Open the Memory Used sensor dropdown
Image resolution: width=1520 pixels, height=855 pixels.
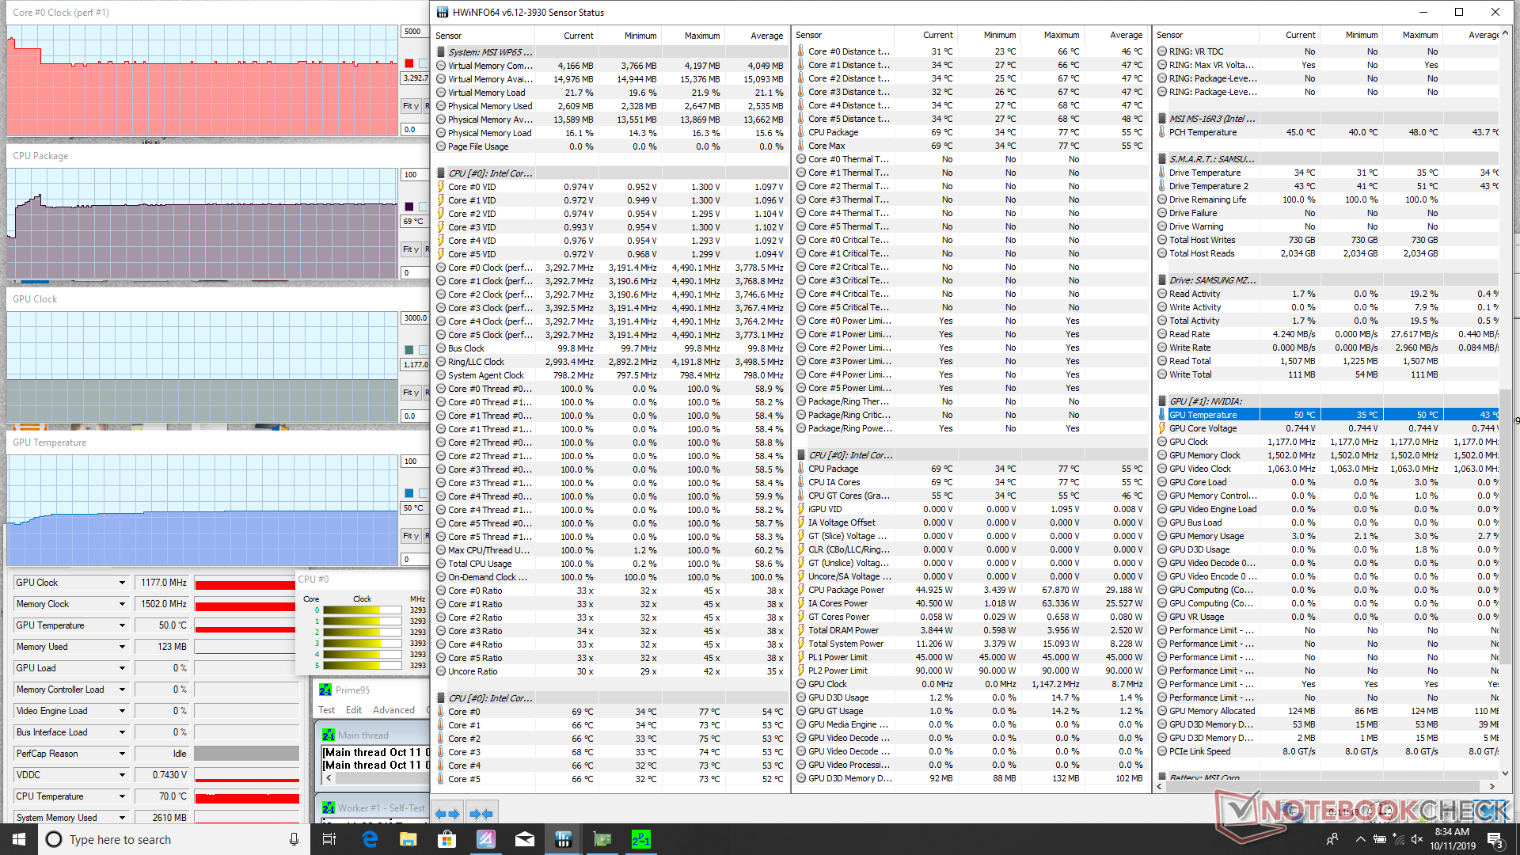122,647
